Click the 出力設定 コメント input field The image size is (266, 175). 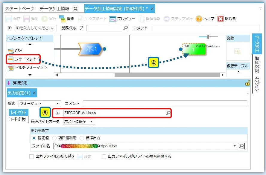point(165,103)
